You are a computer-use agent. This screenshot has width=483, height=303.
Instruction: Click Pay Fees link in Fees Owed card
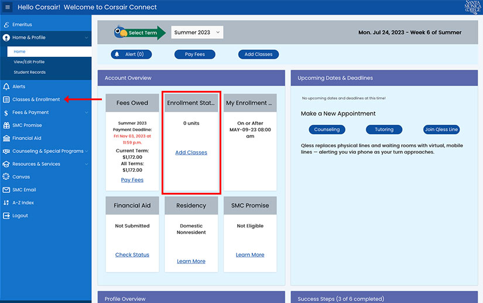(x=132, y=180)
